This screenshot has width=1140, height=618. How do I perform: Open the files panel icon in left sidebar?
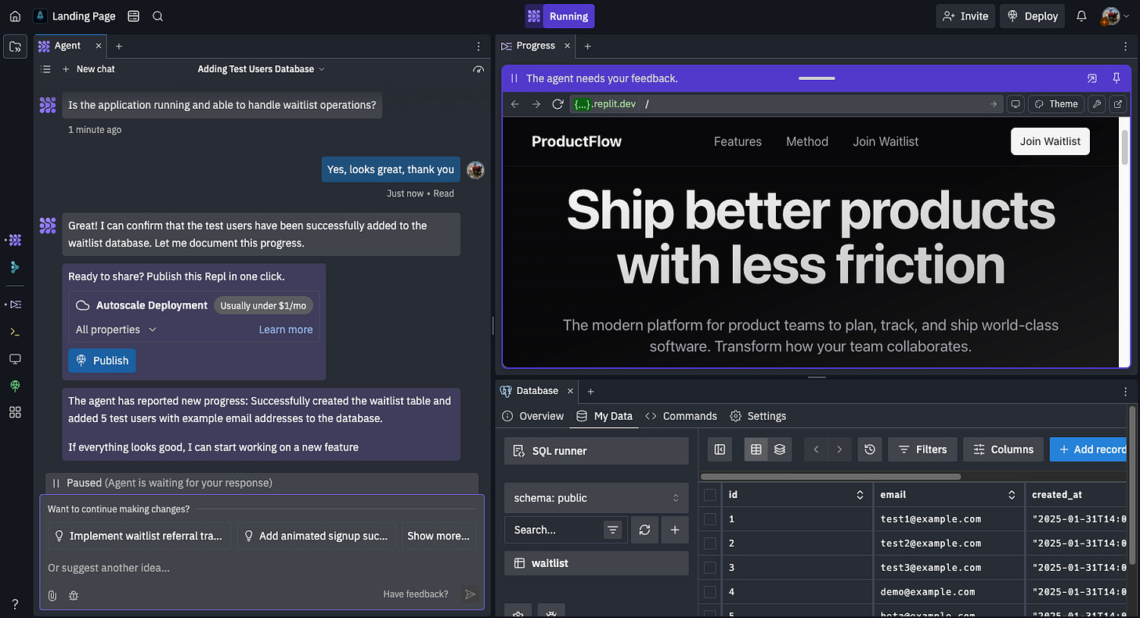pyautogui.click(x=15, y=47)
